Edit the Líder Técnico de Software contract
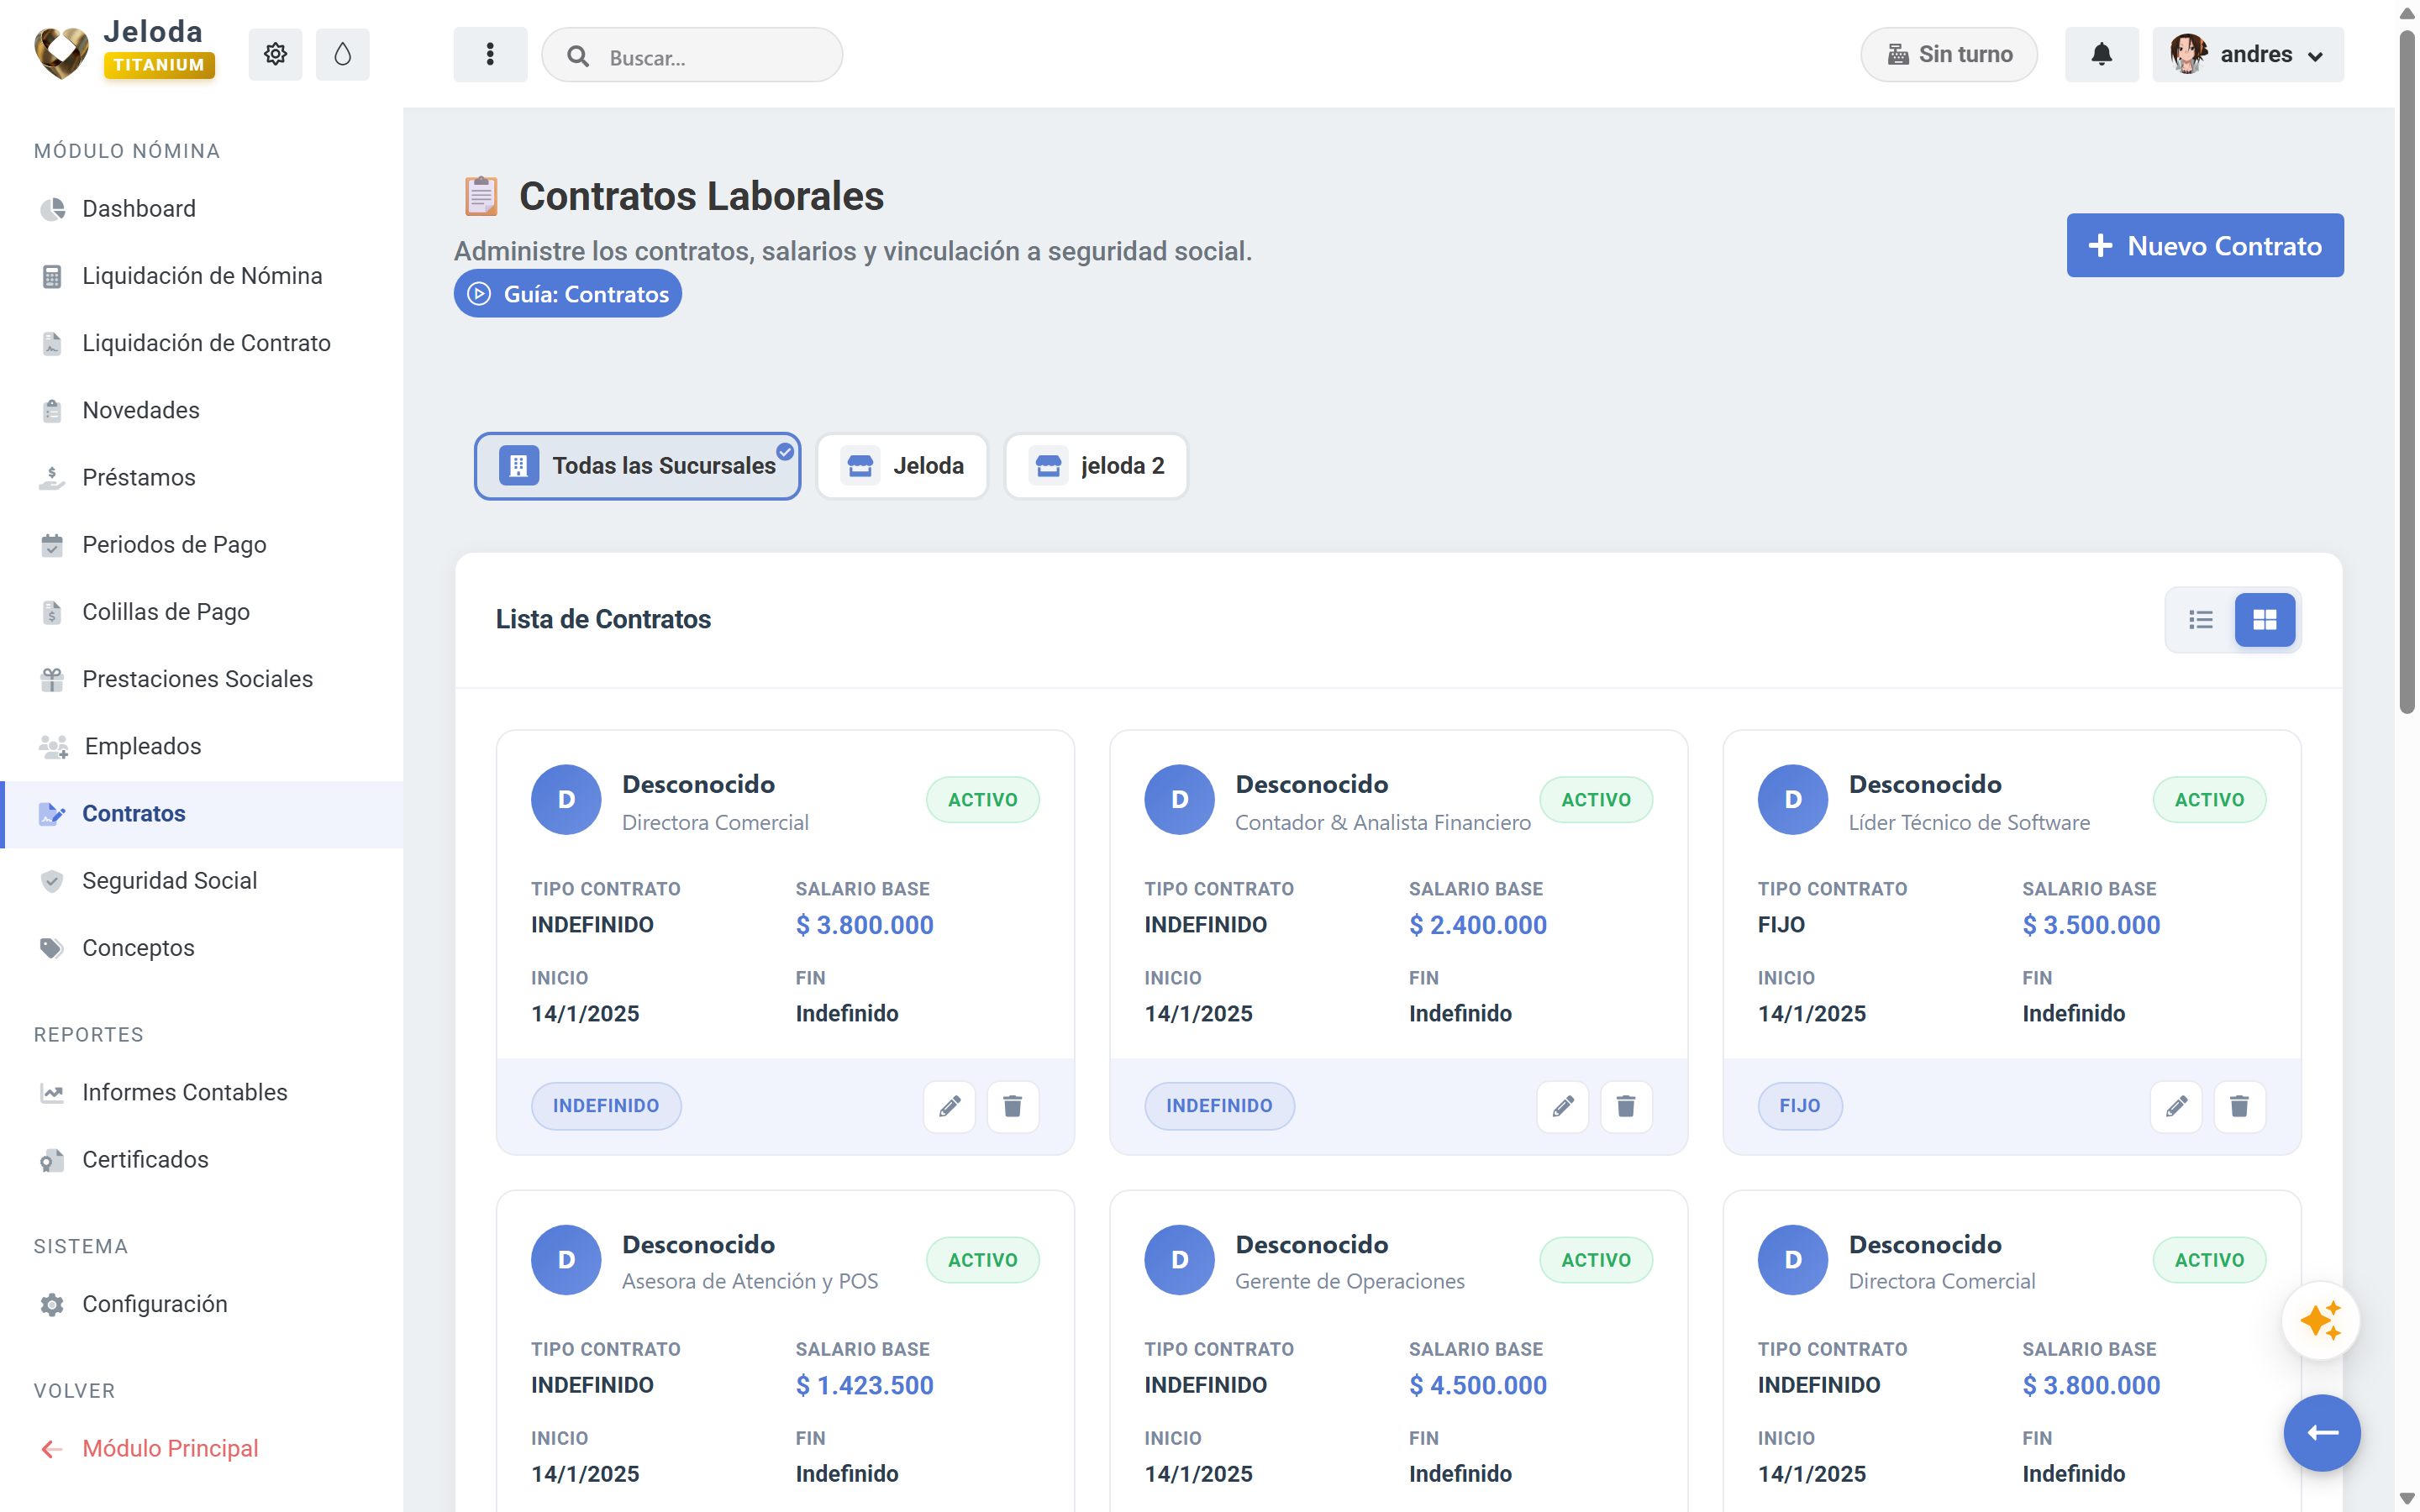The width and height of the screenshot is (2420, 1512). pos(2176,1106)
